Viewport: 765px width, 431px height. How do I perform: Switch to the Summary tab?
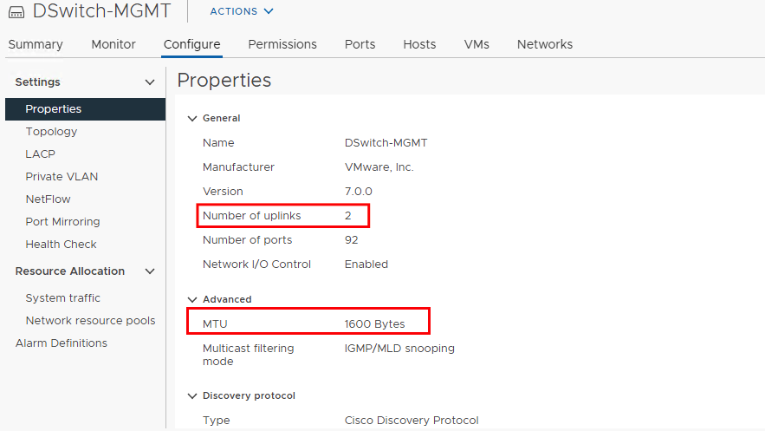36,44
